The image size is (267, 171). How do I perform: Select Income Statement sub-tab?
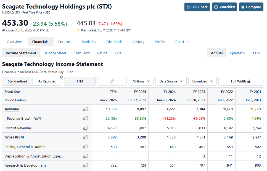21,53
